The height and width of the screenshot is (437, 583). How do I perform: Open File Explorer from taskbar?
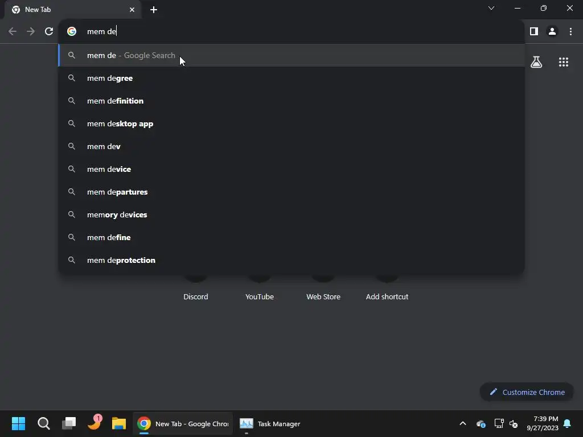119,423
